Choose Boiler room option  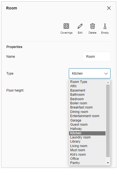[x=87, y=103]
